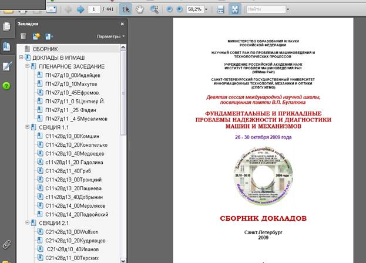Image resolution: width=366 pixels, height=263 pixels.
Task: Open bookmark С11ч28д14_20Подвойский
Action: tap(77, 214)
